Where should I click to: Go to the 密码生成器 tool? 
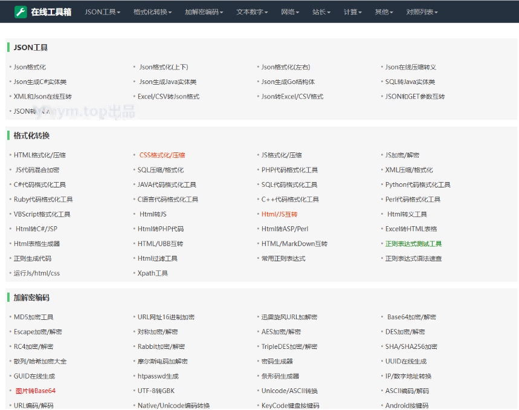(x=277, y=361)
